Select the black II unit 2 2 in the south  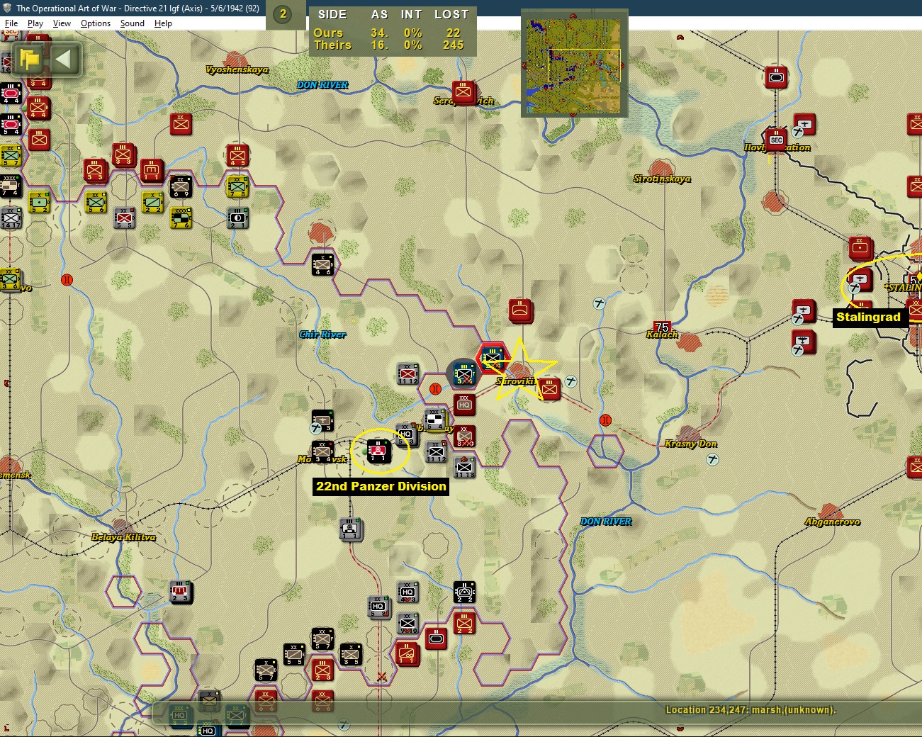[464, 592]
